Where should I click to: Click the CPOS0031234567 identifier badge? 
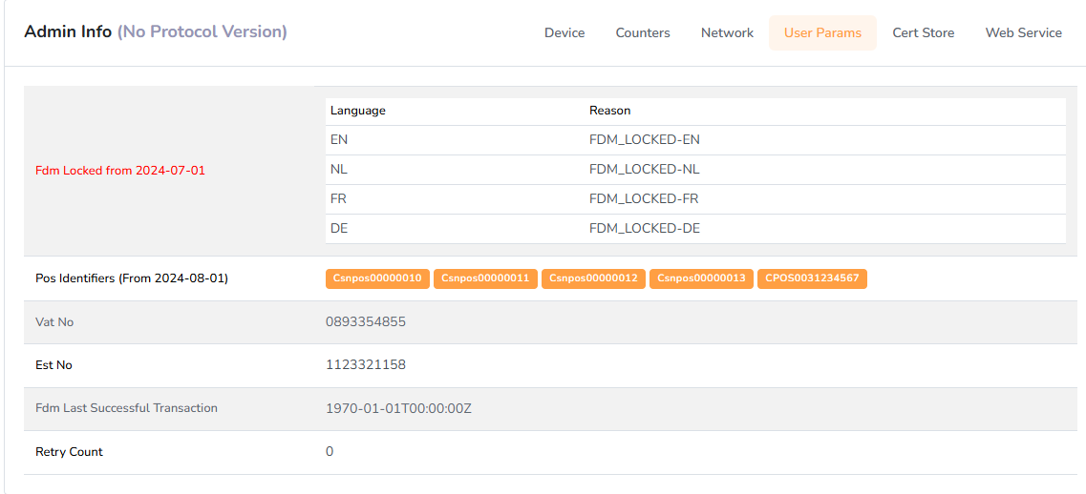pyautogui.click(x=812, y=278)
